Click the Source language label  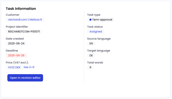coord(99,39)
